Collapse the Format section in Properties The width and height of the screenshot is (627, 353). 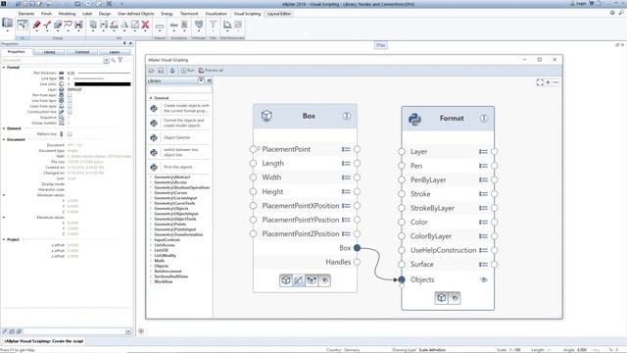4,68
